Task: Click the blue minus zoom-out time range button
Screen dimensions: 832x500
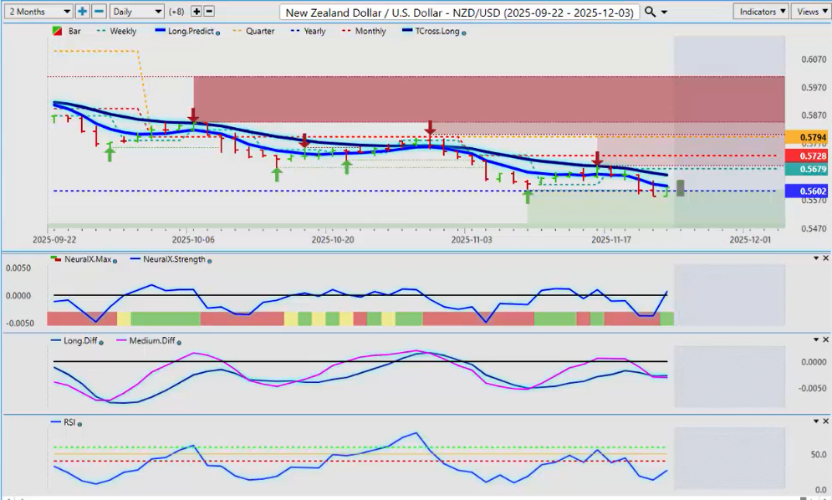Action: (x=99, y=12)
